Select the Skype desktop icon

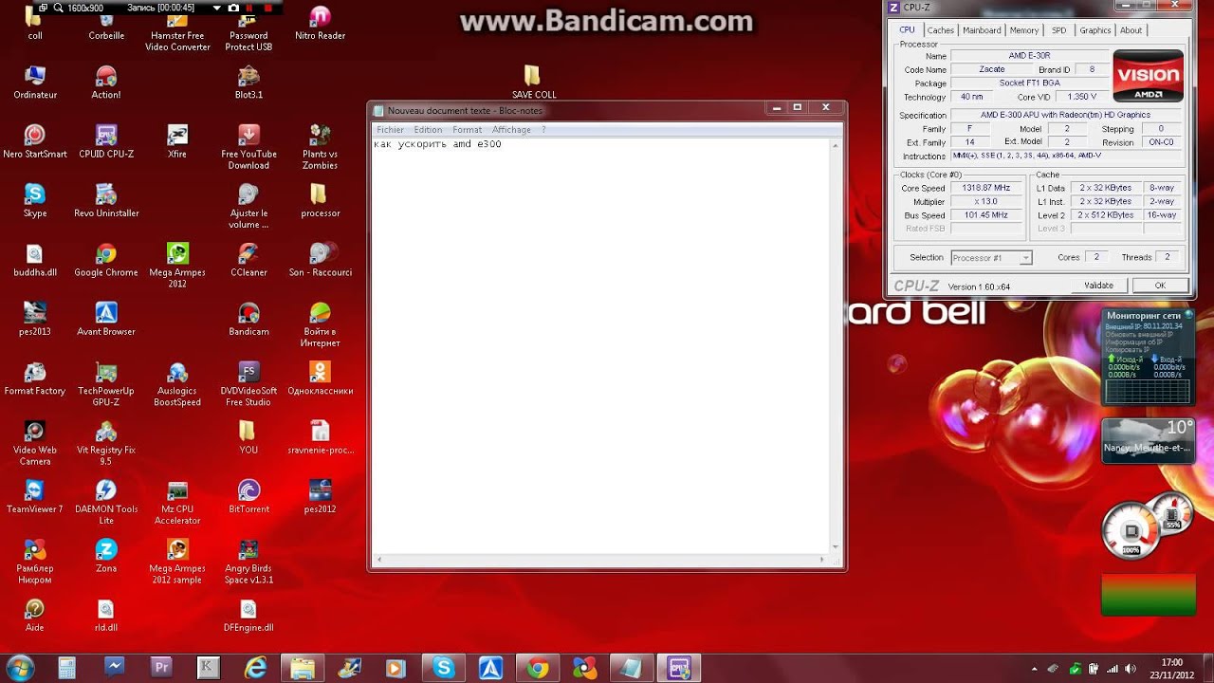[x=35, y=200]
